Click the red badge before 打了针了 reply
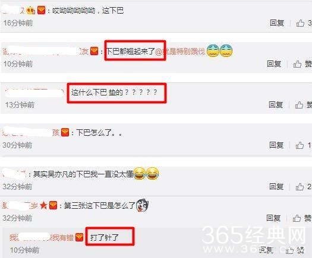Image resolution: width=312 pixels, height=258 pixels. click(x=80, y=237)
